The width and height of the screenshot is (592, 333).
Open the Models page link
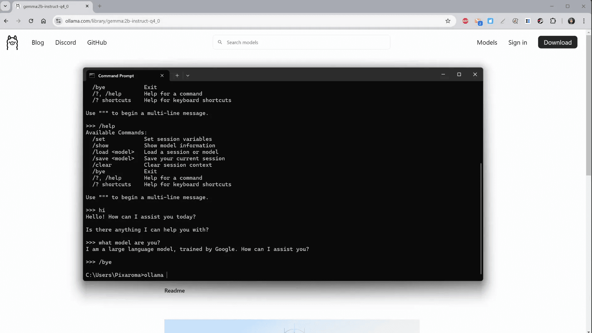(487, 43)
